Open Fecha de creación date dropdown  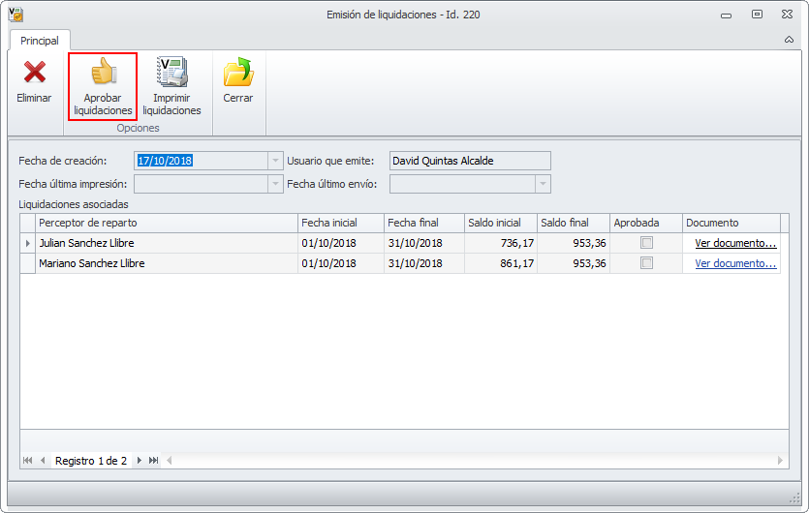click(x=275, y=161)
